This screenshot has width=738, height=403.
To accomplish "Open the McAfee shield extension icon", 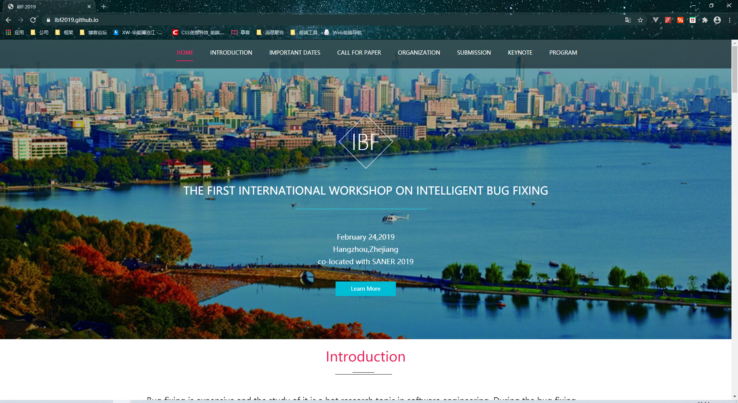I will pyautogui.click(x=693, y=20).
